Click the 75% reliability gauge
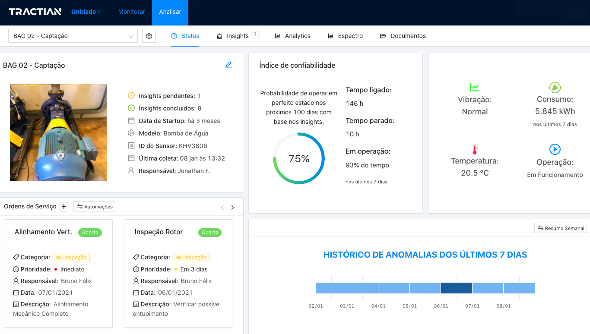 (x=299, y=158)
